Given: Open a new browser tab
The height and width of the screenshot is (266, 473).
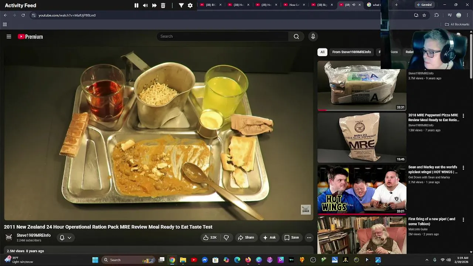Looking at the screenshot, I should click(x=396, y=5).
